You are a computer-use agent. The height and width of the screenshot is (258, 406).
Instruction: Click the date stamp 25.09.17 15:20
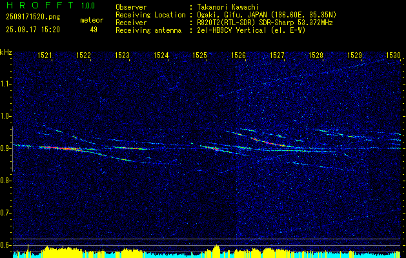(33, 30)
